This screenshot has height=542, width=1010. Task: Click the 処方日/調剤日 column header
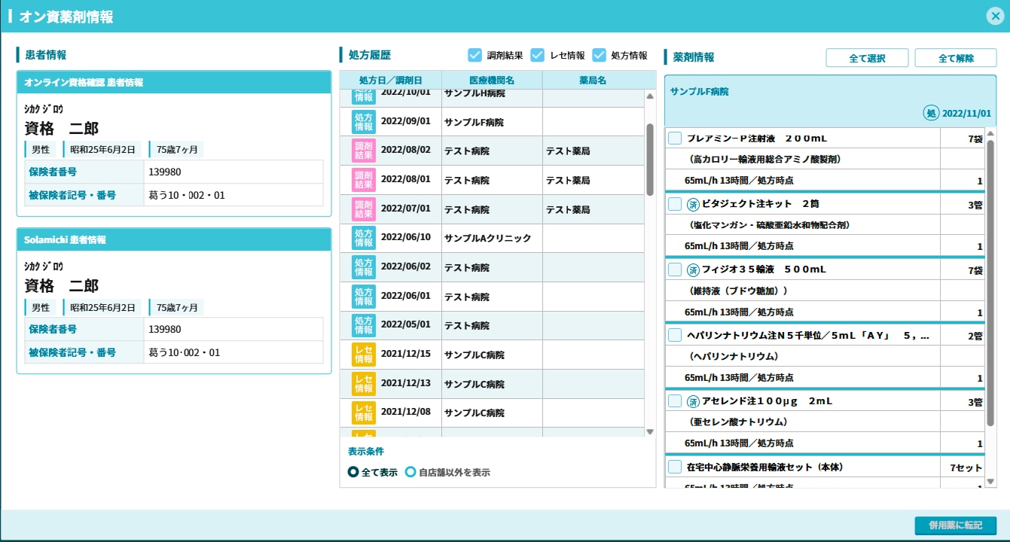pyautogui.click(x=390, y=80)
